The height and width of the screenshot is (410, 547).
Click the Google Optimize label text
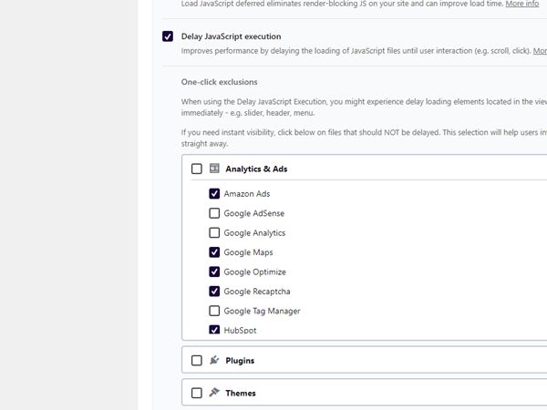(254, 272)
